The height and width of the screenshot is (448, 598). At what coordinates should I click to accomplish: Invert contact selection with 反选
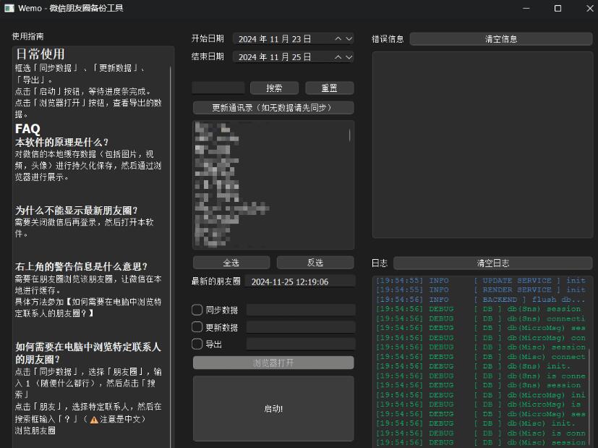coord(315,263)
